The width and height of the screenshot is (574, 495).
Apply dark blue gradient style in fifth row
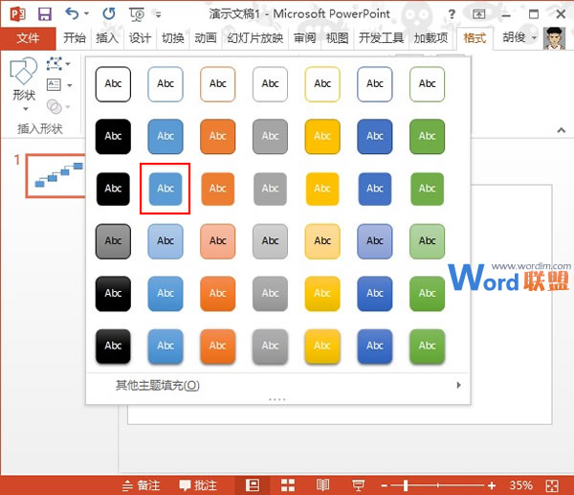pyautogui.click(x=375, y=294)
